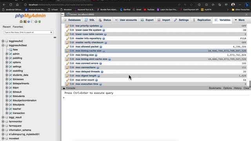Click help icon beside max error count

tap(96, 80)
